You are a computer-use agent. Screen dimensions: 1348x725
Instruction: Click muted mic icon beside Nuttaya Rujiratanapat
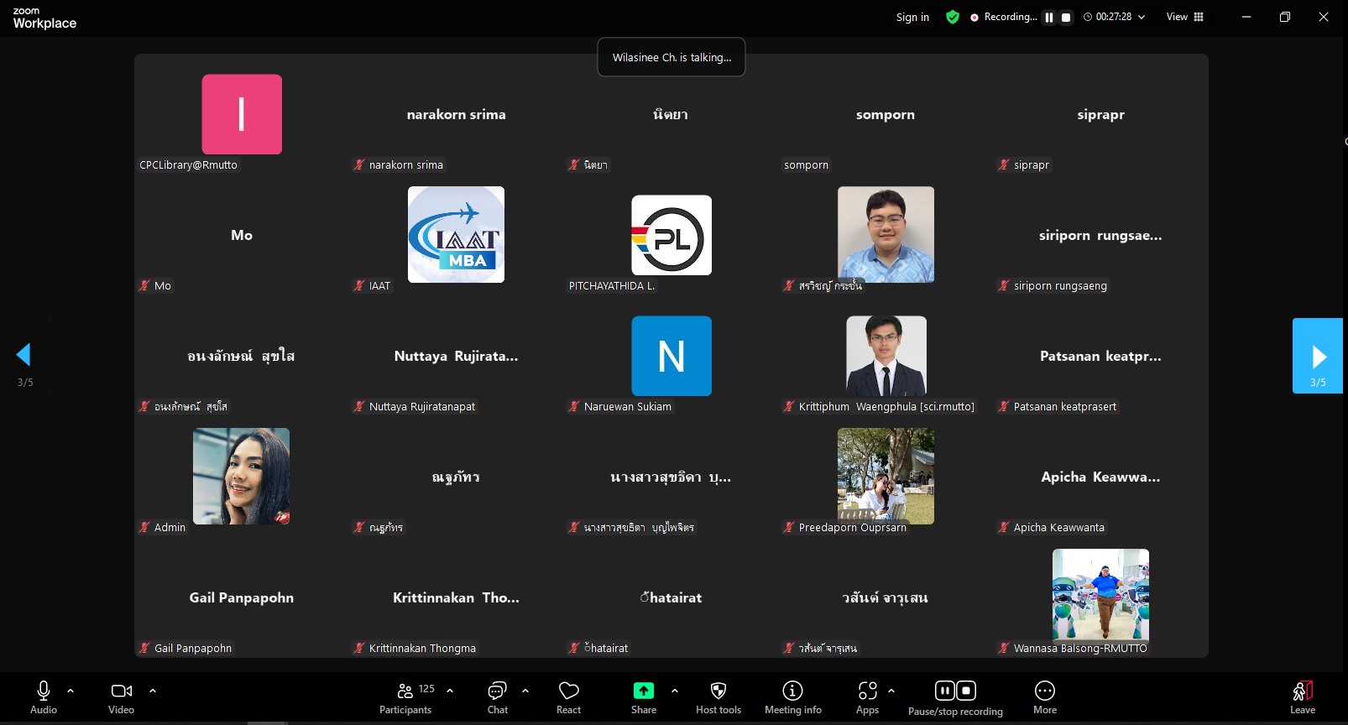click(x=359, y=406)
